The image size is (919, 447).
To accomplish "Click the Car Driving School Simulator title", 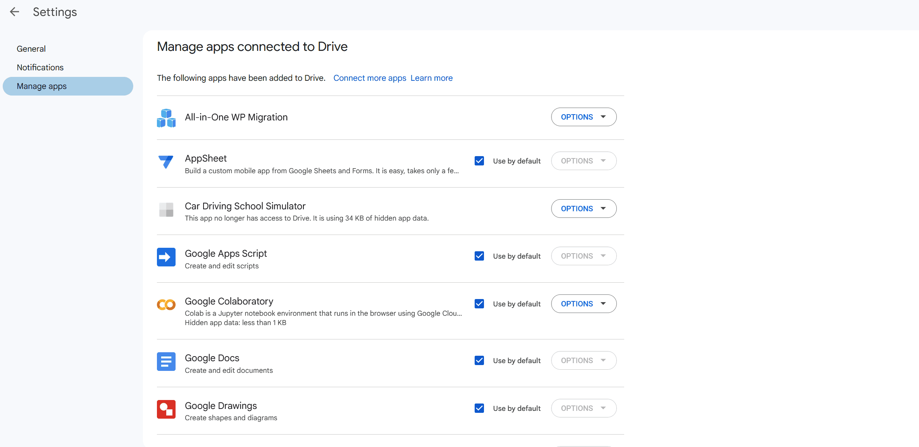I will click(x=245, y=206).
